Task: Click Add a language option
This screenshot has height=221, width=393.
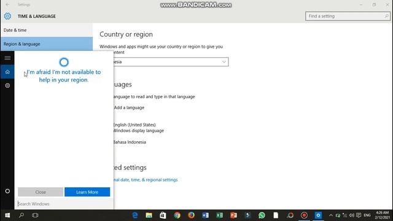Action: coord(129,107)
